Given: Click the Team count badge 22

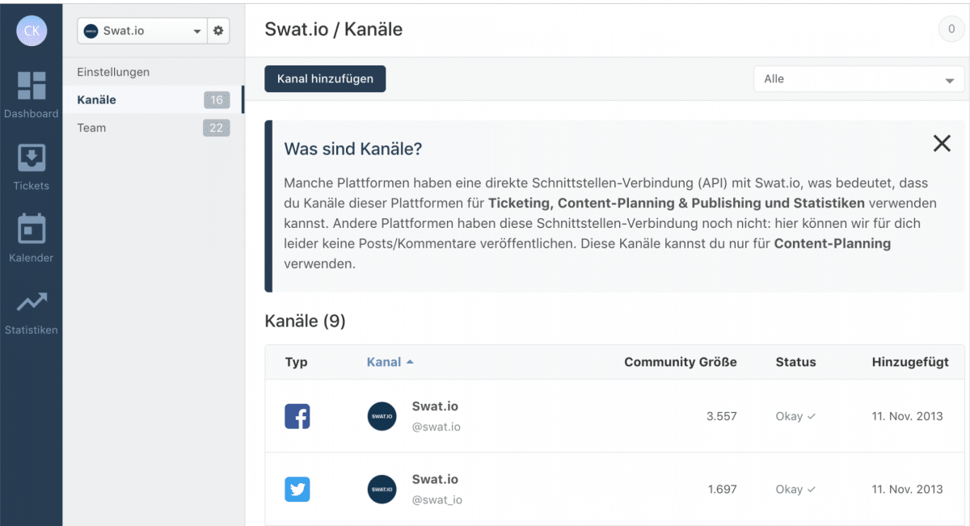Looking at the screenshot, I should point(217,128).
